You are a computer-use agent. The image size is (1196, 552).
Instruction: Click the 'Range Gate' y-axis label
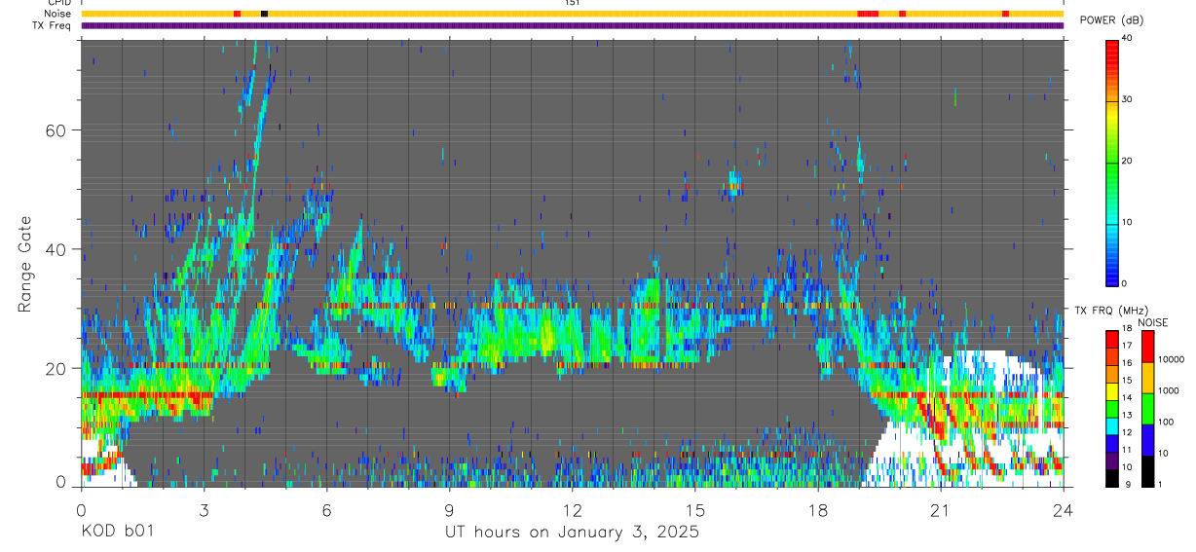click(x=24, y=264)
